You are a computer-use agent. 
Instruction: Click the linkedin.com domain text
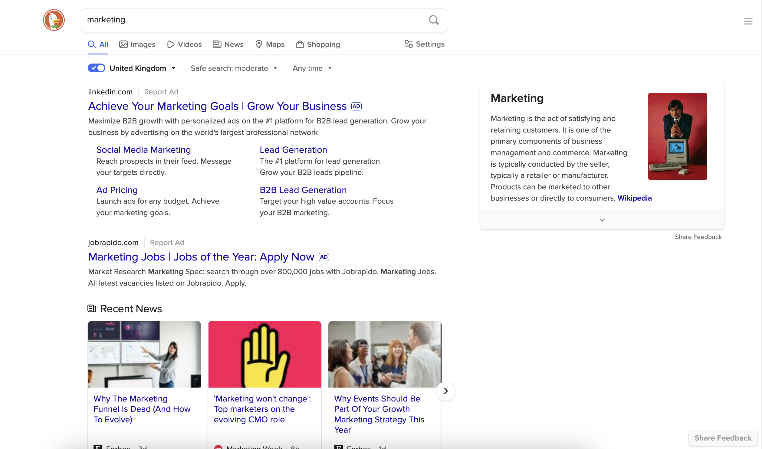(x=110, y=92)
